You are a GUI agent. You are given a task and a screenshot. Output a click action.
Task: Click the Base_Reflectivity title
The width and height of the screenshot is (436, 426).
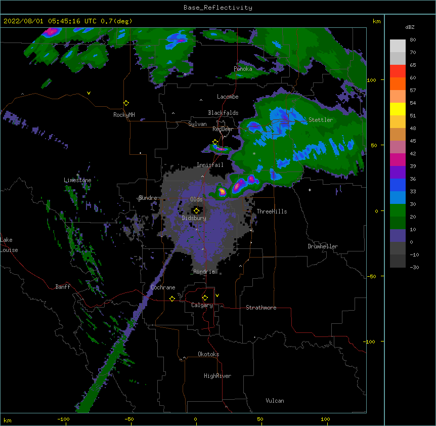[x=218, y=8]
